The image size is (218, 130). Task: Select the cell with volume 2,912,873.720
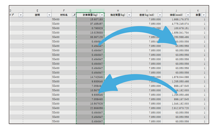tap(176, 108)
